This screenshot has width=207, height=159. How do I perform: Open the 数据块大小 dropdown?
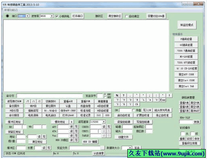130,148
